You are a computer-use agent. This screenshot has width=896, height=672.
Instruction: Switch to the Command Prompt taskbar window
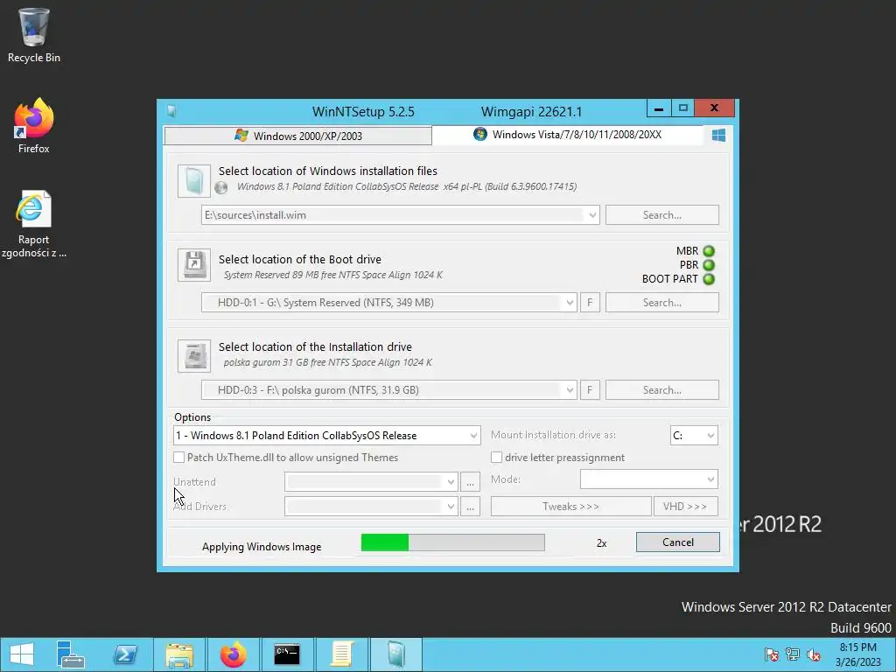pyautogui.click(x=287, y=654)
